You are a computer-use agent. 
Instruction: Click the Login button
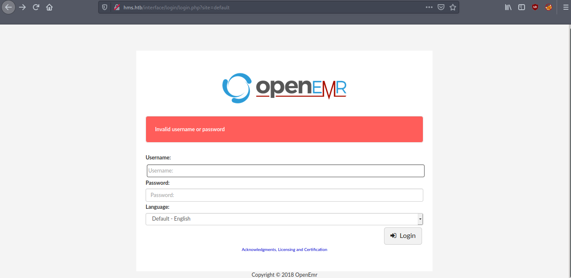pyautogui.click(x=403, y=236)
